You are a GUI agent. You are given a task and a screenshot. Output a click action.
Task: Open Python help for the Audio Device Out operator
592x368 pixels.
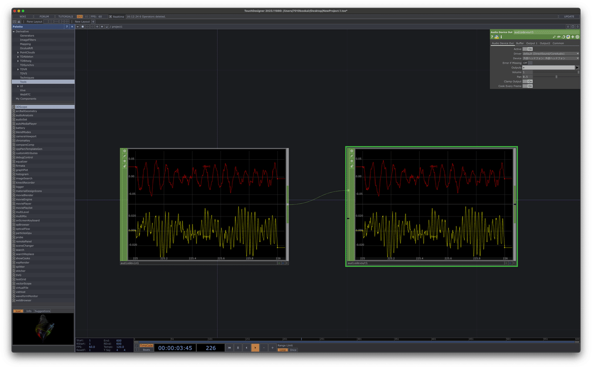[x=497, y=37]
